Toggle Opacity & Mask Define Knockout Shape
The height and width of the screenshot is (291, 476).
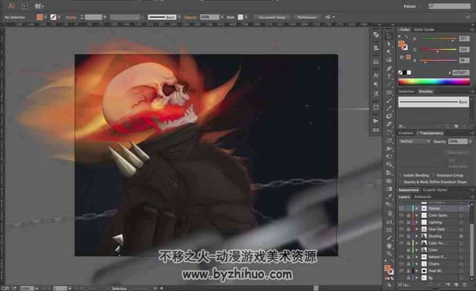click(x=400, y=182)
